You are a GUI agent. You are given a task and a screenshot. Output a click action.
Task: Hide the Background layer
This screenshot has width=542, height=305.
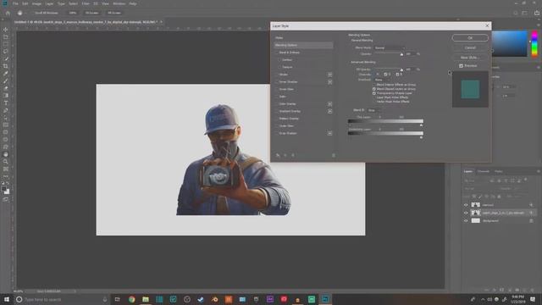pyautogui.click(x=466, y=220)
